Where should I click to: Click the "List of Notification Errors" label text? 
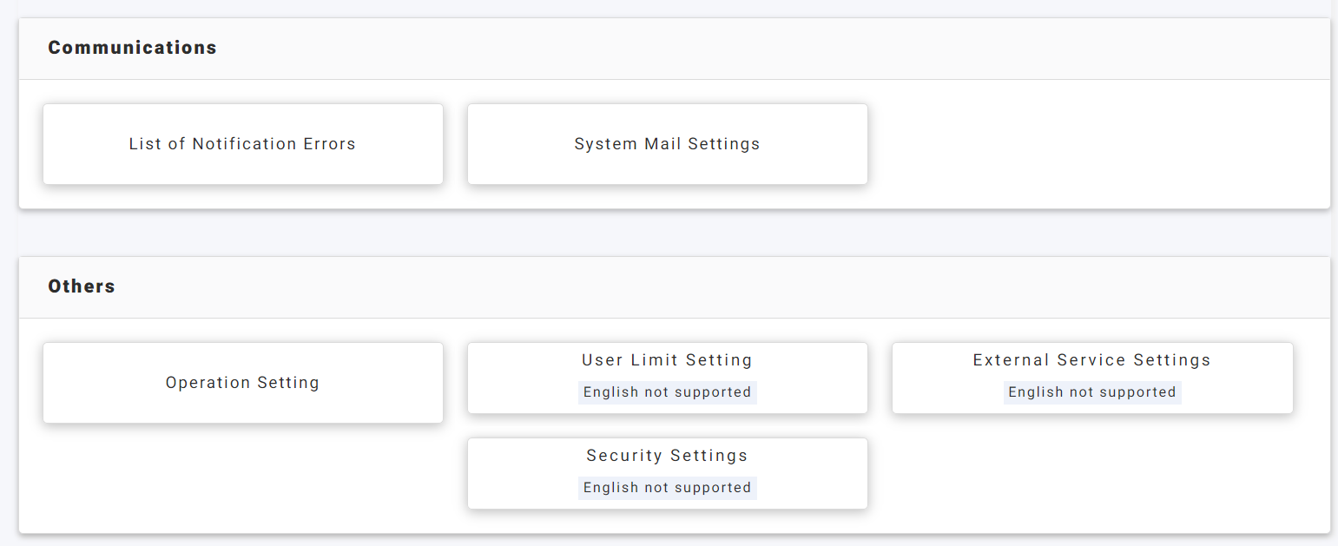point(242,144)
